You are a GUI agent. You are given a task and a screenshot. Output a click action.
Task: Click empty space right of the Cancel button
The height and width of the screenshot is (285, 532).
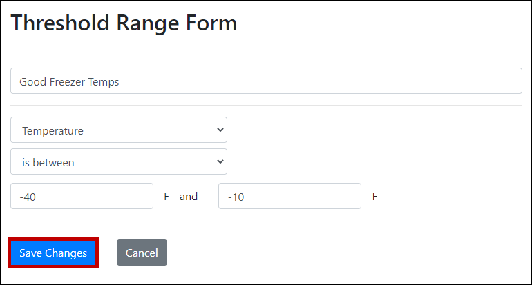[311, 253]
